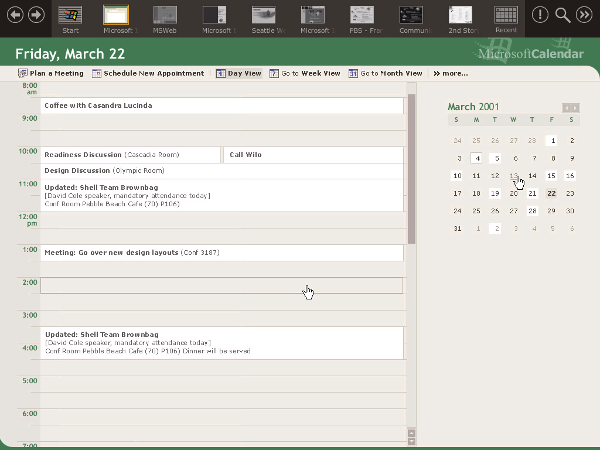Image resolution: width=600 pixels, height=450 pixels.
Task: Open Meeting: Go over new design layouts
Action: click(x=221, y=253)
